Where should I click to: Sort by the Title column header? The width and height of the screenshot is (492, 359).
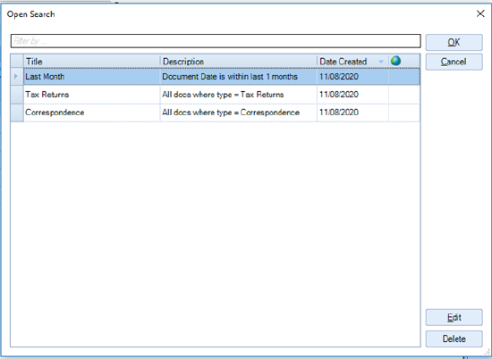click(91, 62)
